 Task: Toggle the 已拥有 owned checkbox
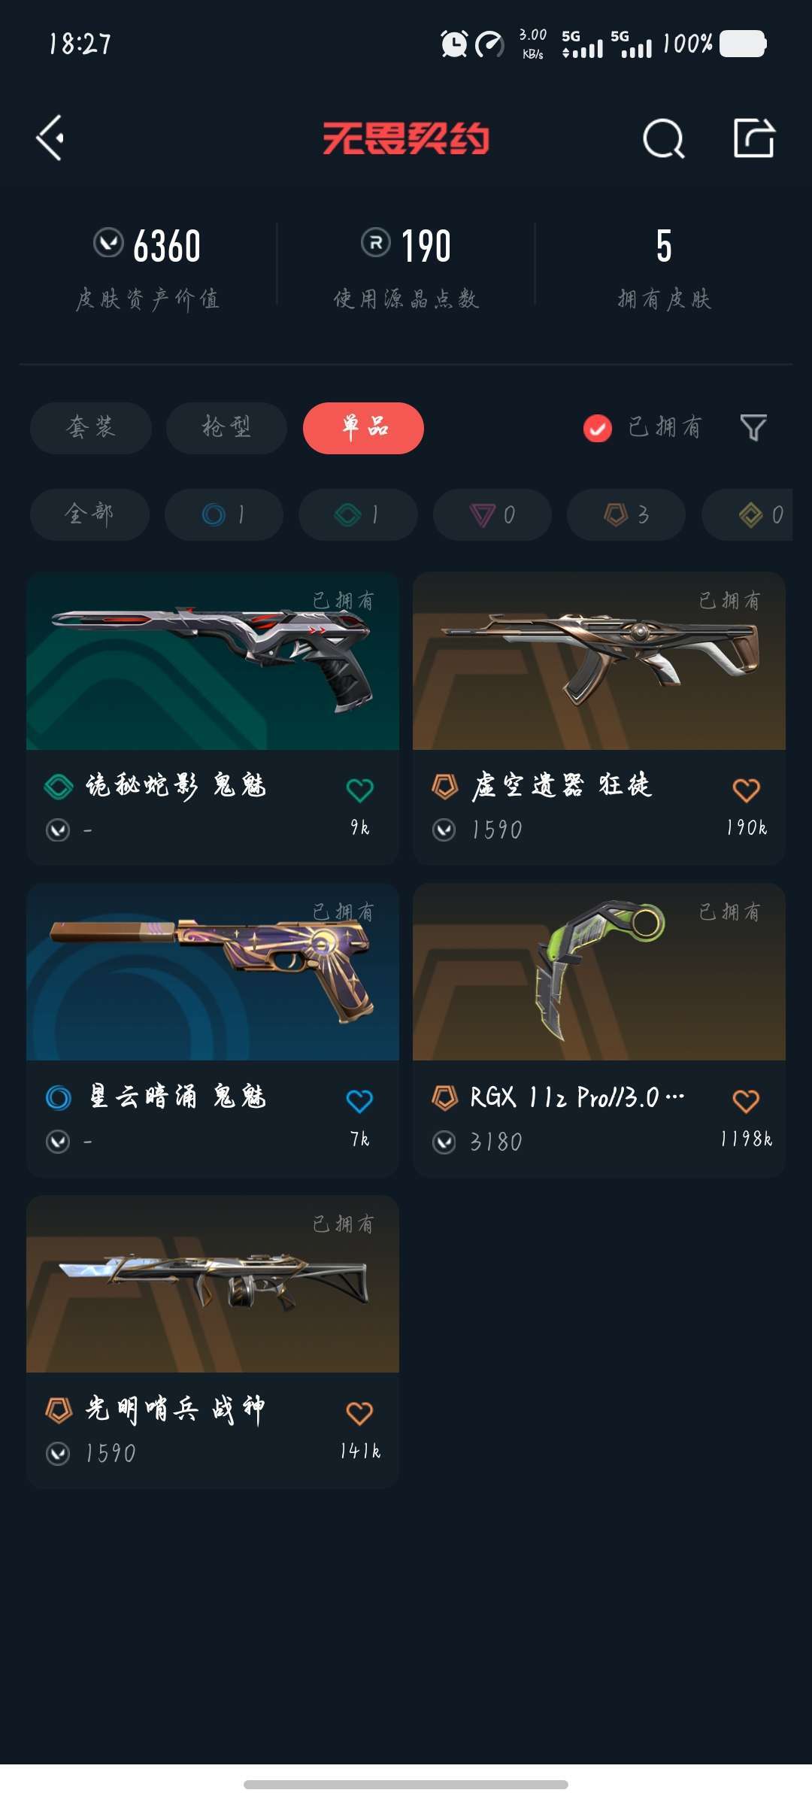click(x=598, y=428)
